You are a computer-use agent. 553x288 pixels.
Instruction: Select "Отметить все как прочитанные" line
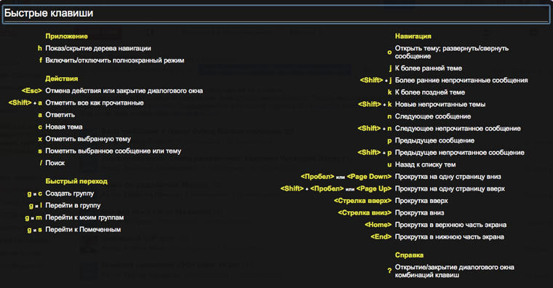click(95, 103)
